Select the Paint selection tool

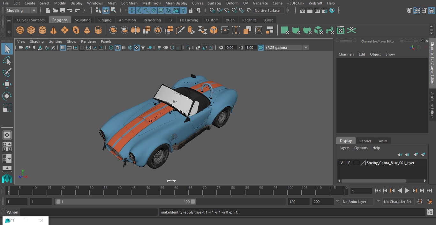(x=7, y=72)
